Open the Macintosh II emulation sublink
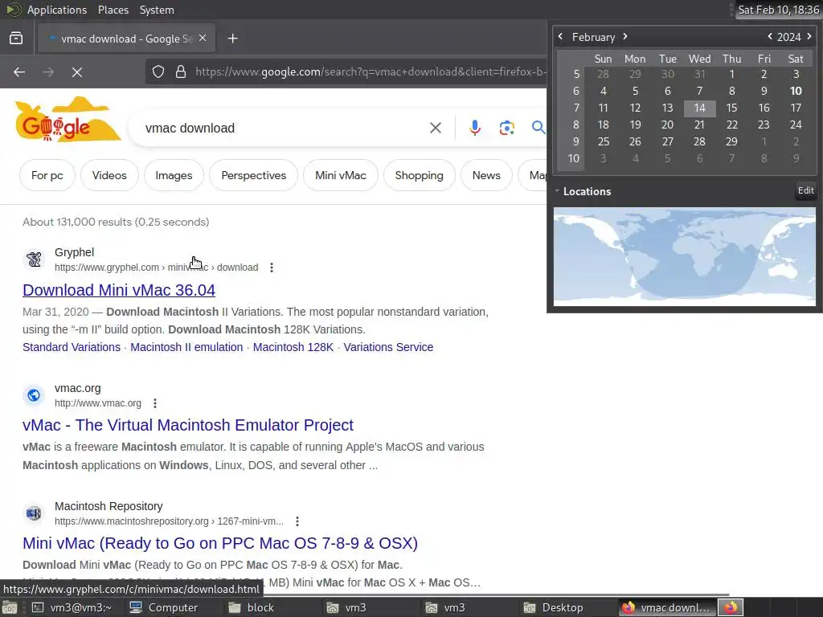823x617 pixels. coord(186,347)
